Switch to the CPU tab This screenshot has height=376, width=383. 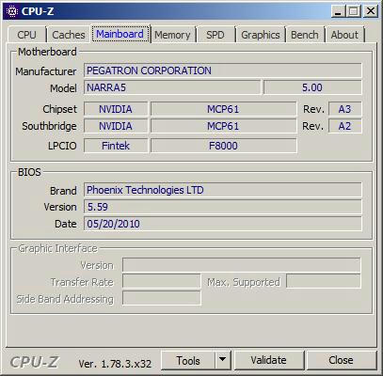(27, 35)
